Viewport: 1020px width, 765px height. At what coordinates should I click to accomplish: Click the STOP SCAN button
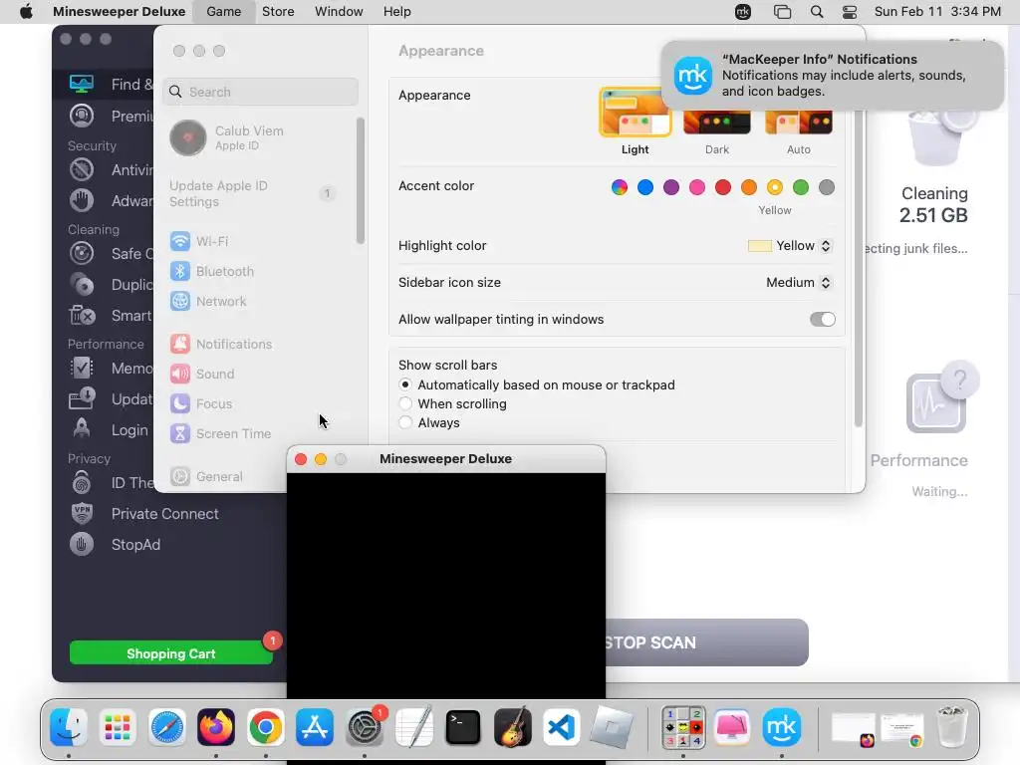(x=706, y=642)
